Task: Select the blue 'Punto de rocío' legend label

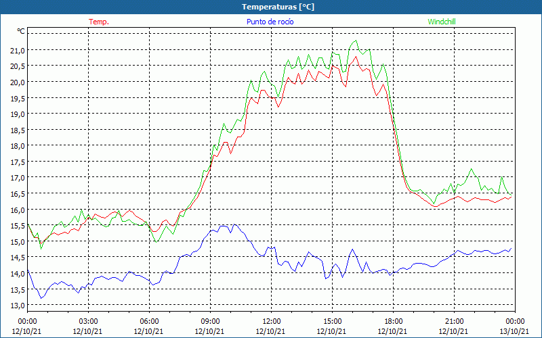Action: click(x=270, y=22)
